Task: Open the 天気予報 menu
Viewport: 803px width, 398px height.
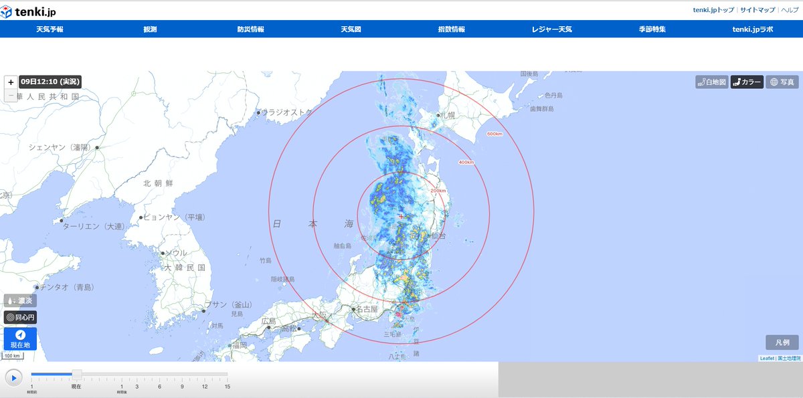Action: [50, 29]
